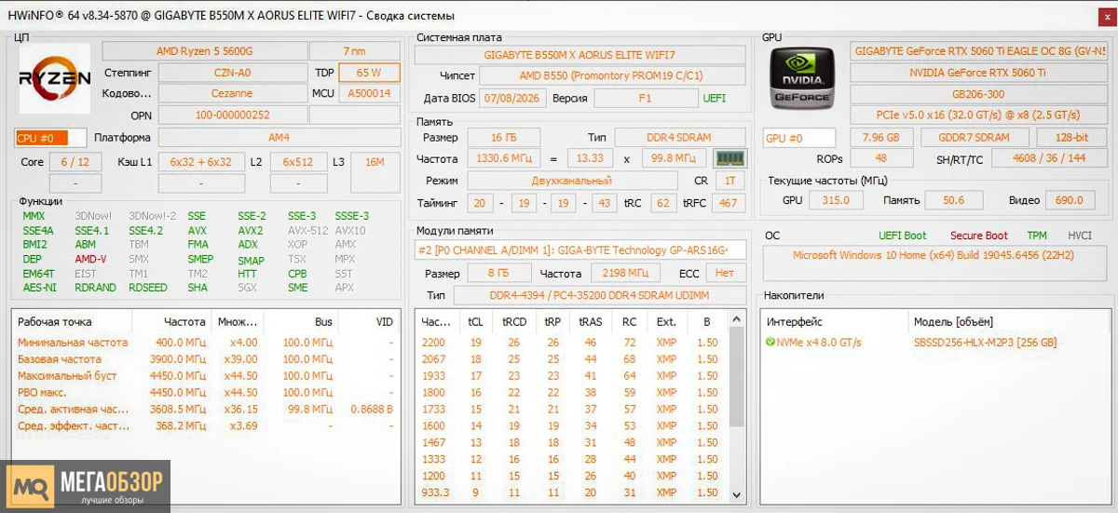This screenshot has width=1118, height=513.
Task: Open the CPU #0 selector dropdown
Action: 51,138
